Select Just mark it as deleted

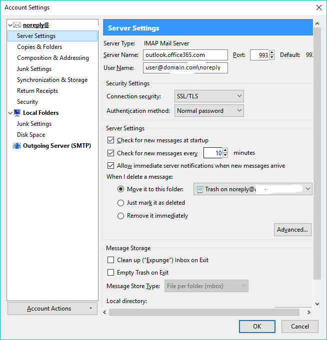(120, 203)
